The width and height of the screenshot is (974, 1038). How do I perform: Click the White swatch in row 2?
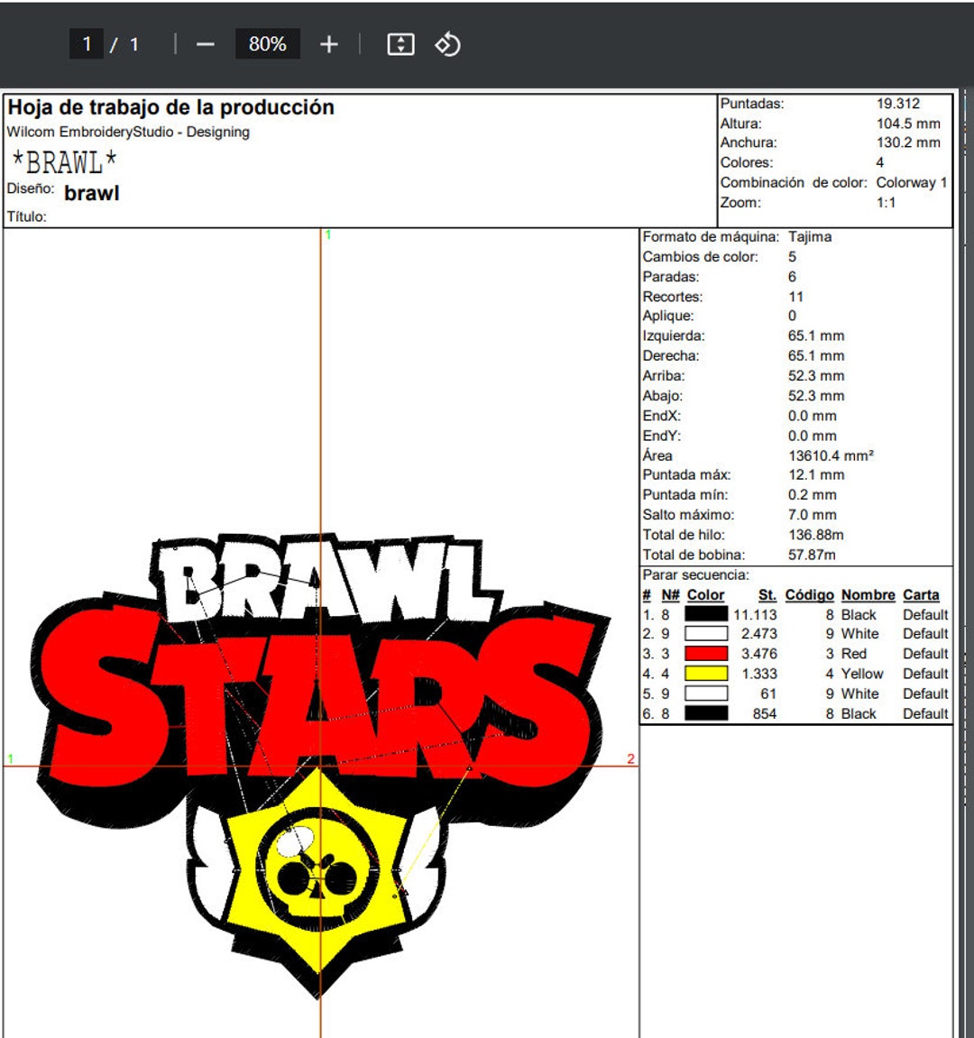tap(708, 634)
